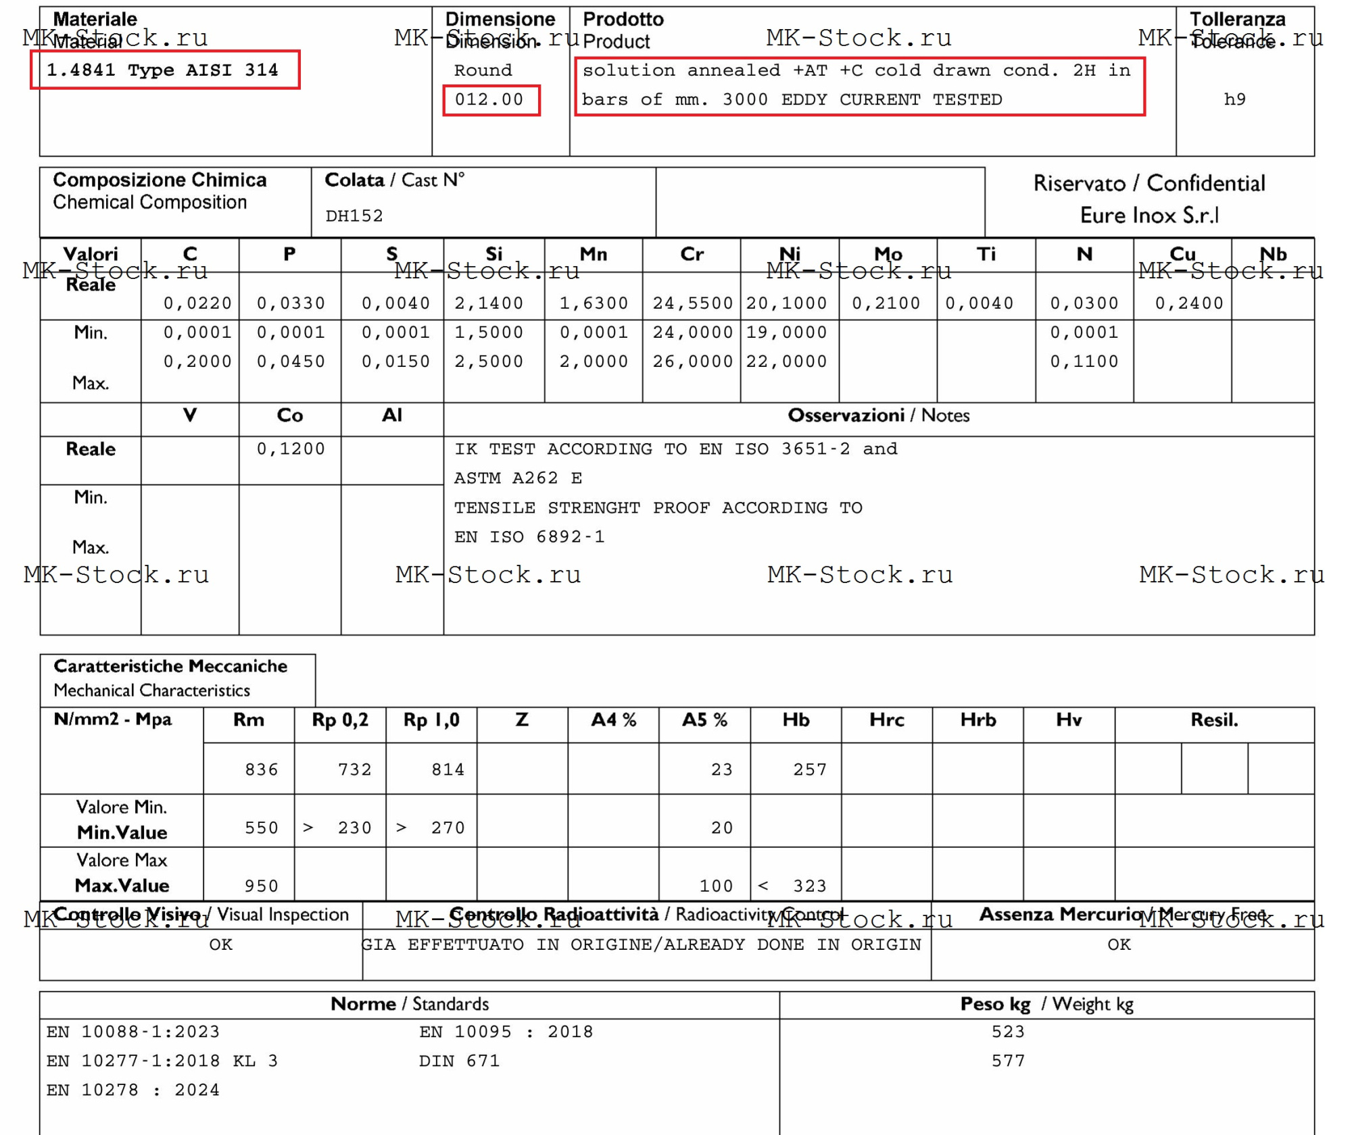Click 'Riservato / Confidential' text
Screen dimensions: 1352x1135
point(1149,183)
